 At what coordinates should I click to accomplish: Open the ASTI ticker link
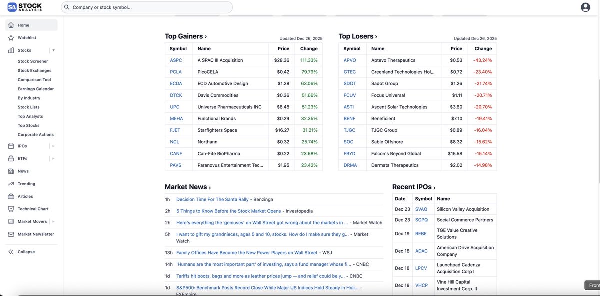(x=349, y=107)
